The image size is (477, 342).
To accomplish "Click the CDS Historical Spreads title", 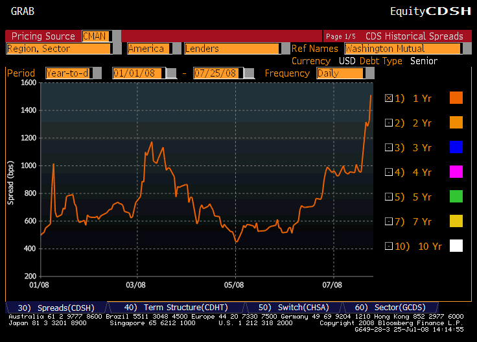I will (x=414, y=36).
